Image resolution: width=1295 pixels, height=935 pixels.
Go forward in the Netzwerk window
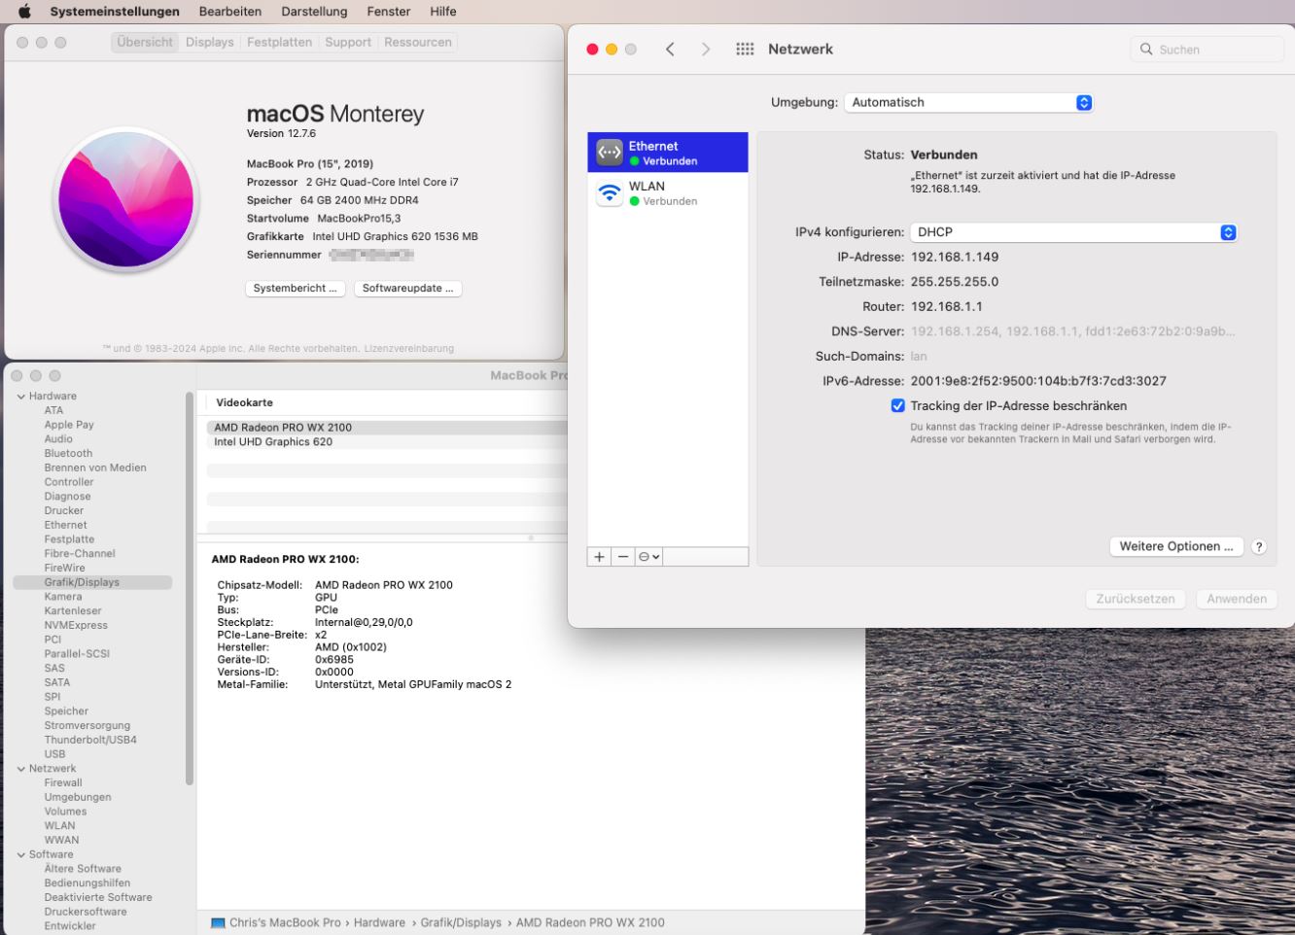pos(706,50)
